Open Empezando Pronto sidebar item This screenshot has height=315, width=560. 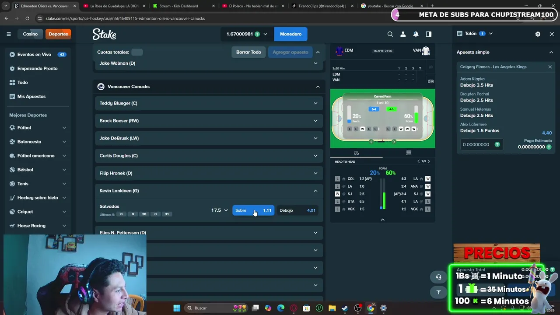(x=37, y=68)
